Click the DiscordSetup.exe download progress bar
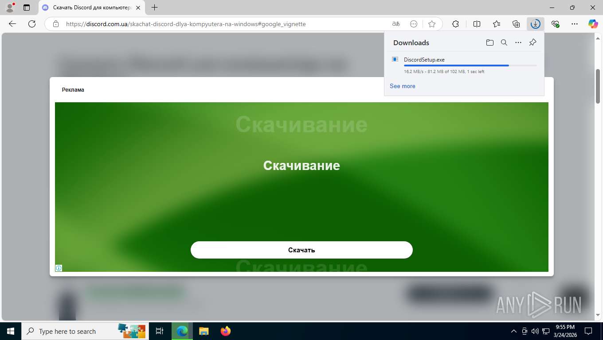Viewport: 603px width, 340px height. click(470, 66)
